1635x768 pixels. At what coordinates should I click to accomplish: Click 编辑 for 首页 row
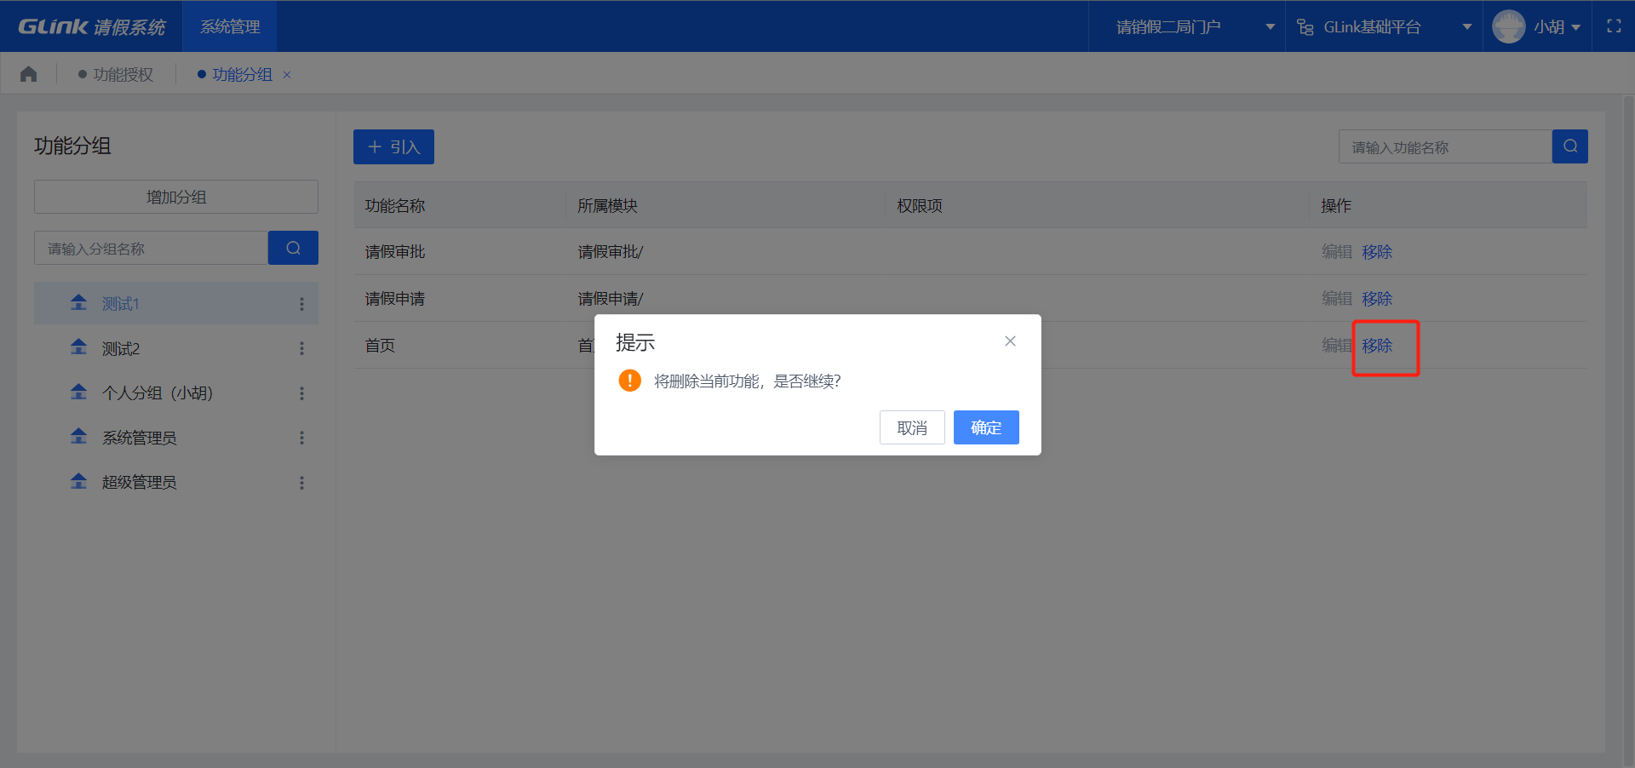(x=1337, y=346)
